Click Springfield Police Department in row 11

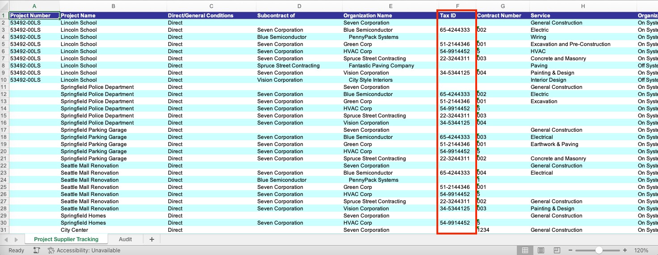(x=97, y=87)
